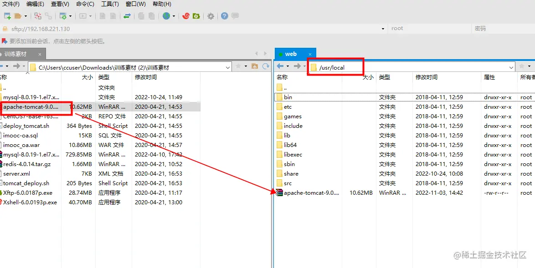This screenshot has width=535, height=268.
Task: Click the local pane home folder icon
Action: pyautogui.click(x=255, y=66)
